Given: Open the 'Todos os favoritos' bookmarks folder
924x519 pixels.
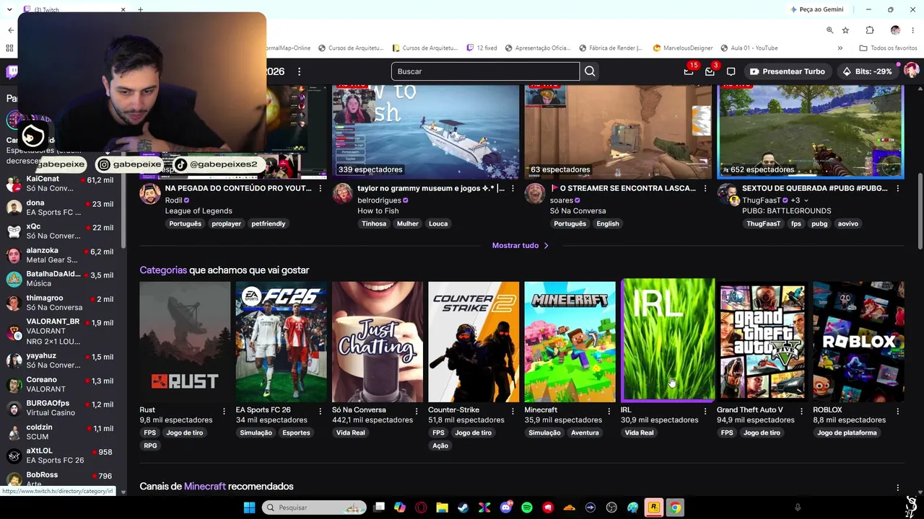Looking at the screenshot, I should coord(888,48).
